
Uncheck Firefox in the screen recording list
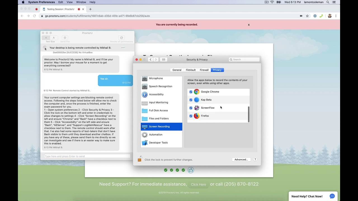point(191,116)
